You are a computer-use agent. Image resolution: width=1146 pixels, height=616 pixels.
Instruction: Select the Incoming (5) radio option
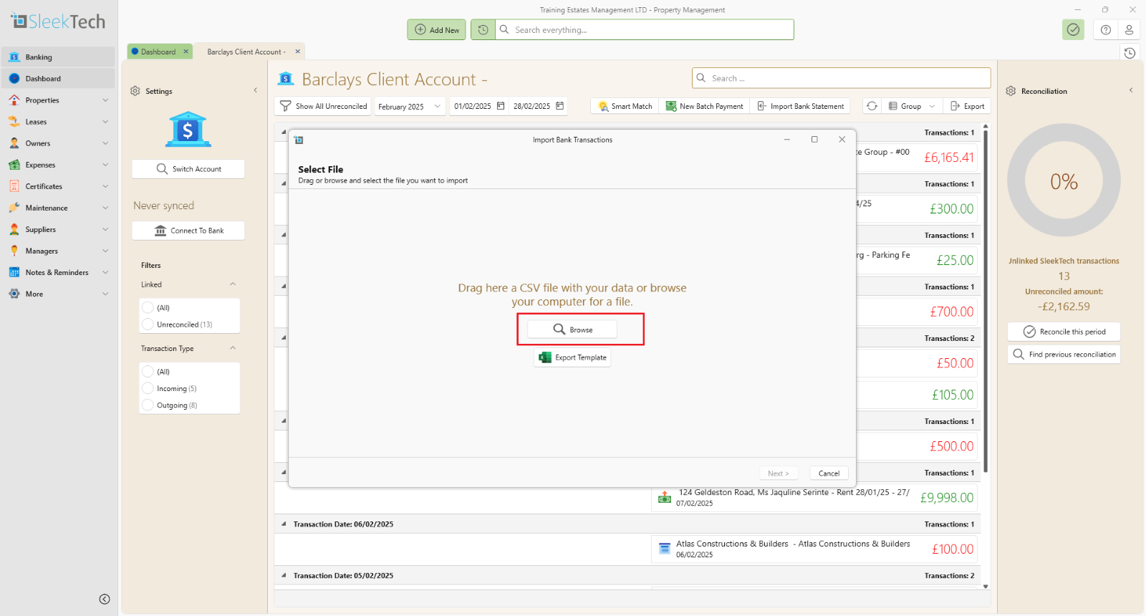(x=148, y=388)
